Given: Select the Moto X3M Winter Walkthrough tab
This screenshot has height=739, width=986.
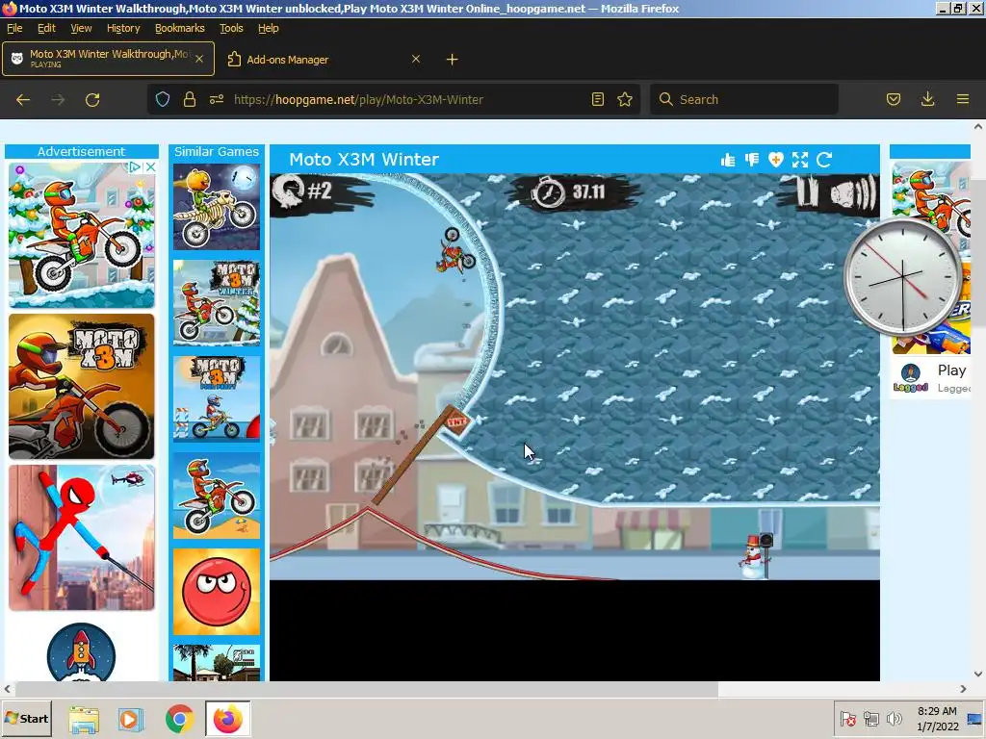Looking at the screenshot, I should pos(108,59).
